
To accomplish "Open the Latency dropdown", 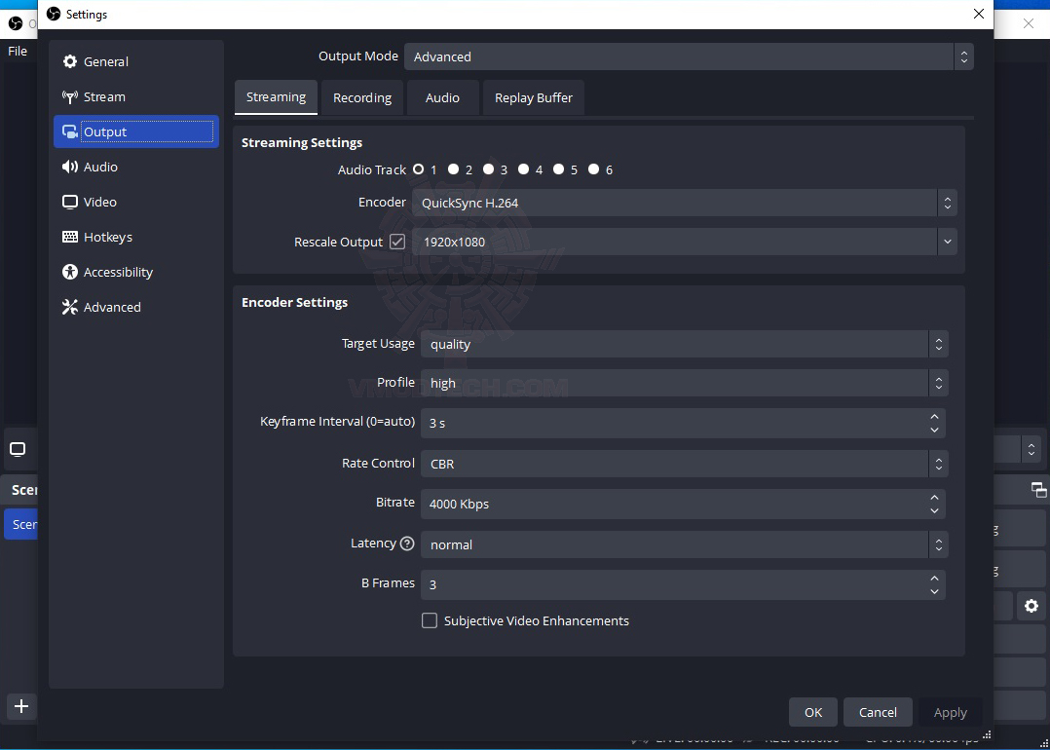I will 685,544.
